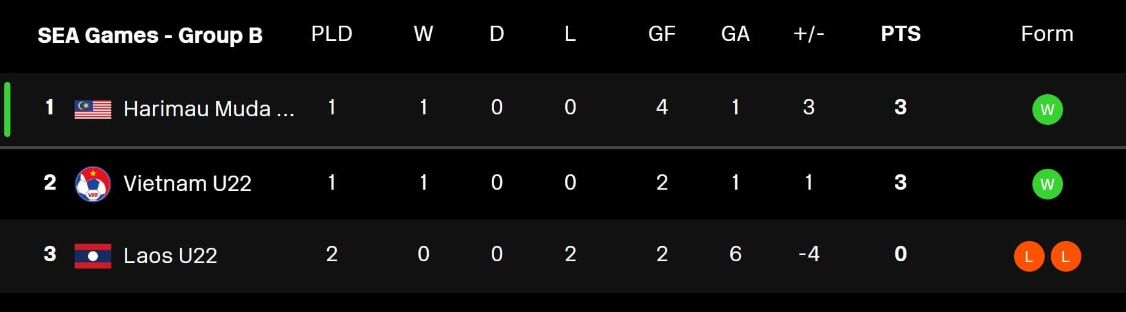Screen dimensions: 1126x312
Task: Click Laos U22's -4 goal difference
Action: click(x=809, y=254)
